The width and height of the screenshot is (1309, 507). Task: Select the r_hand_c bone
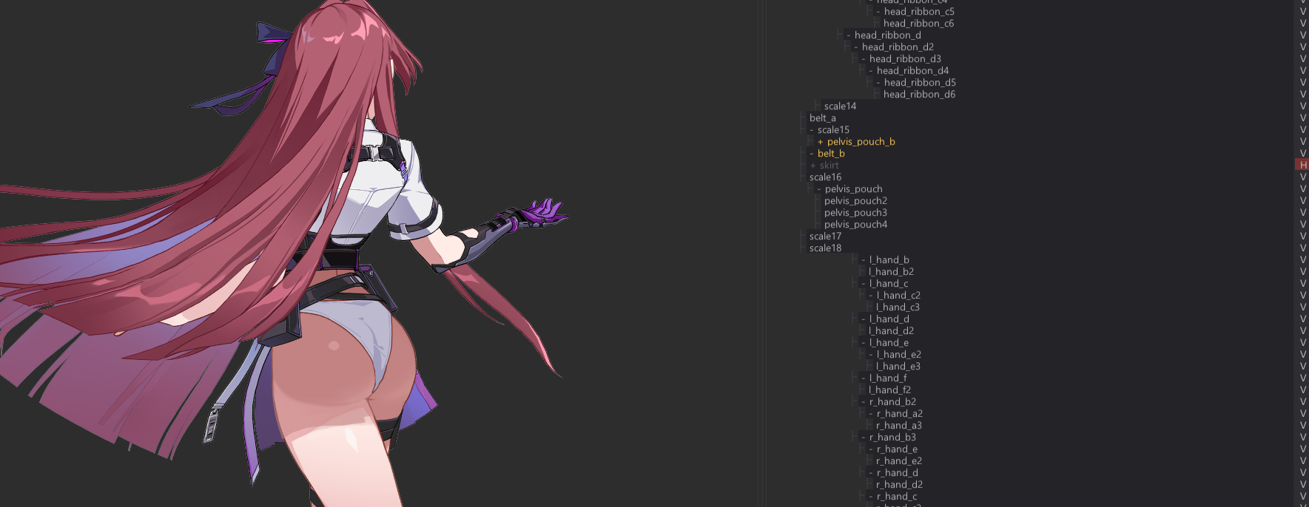(897, 496)
